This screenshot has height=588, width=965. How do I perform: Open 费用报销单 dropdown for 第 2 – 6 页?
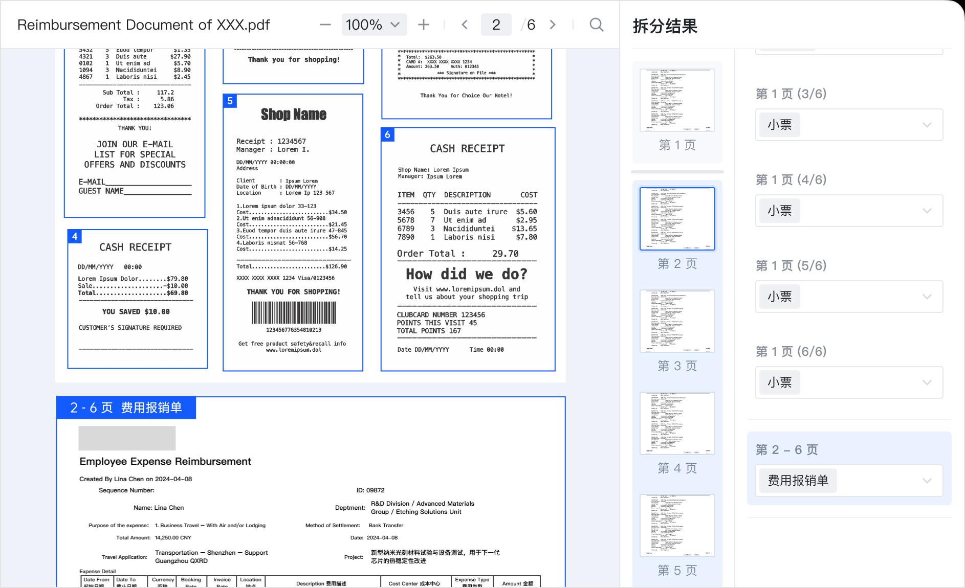(927, 481)
